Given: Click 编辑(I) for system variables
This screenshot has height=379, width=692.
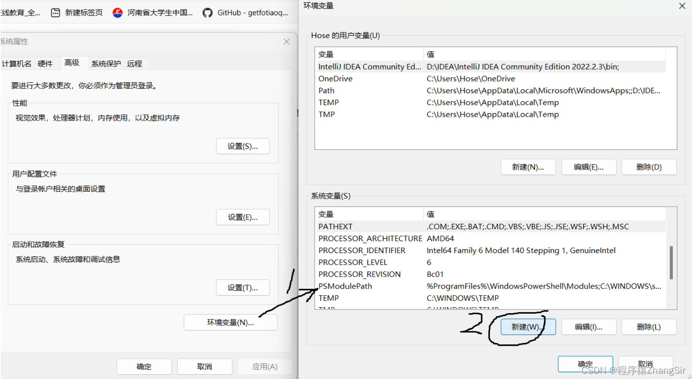Looking at the screenshot, I should (589, 327).
